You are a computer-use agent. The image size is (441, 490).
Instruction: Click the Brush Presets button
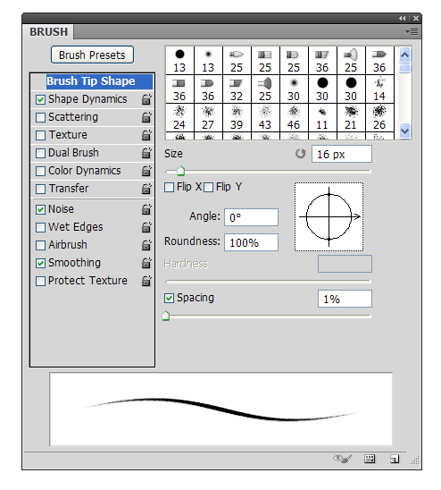coord(92,55)
